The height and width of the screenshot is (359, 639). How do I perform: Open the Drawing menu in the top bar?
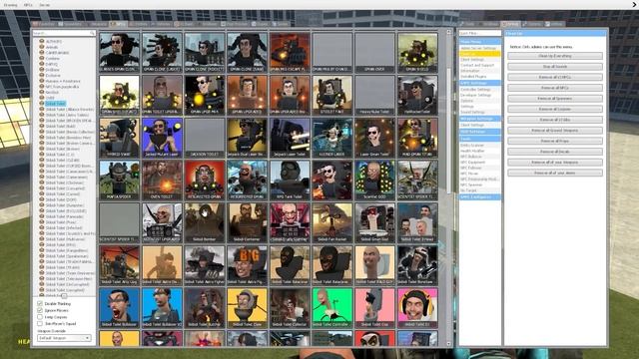11,5
